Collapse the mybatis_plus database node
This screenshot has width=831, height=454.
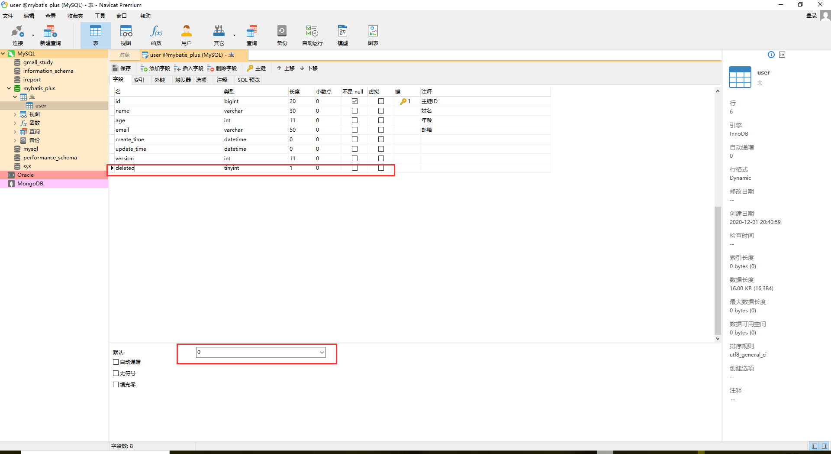click(x=9, y=88)
